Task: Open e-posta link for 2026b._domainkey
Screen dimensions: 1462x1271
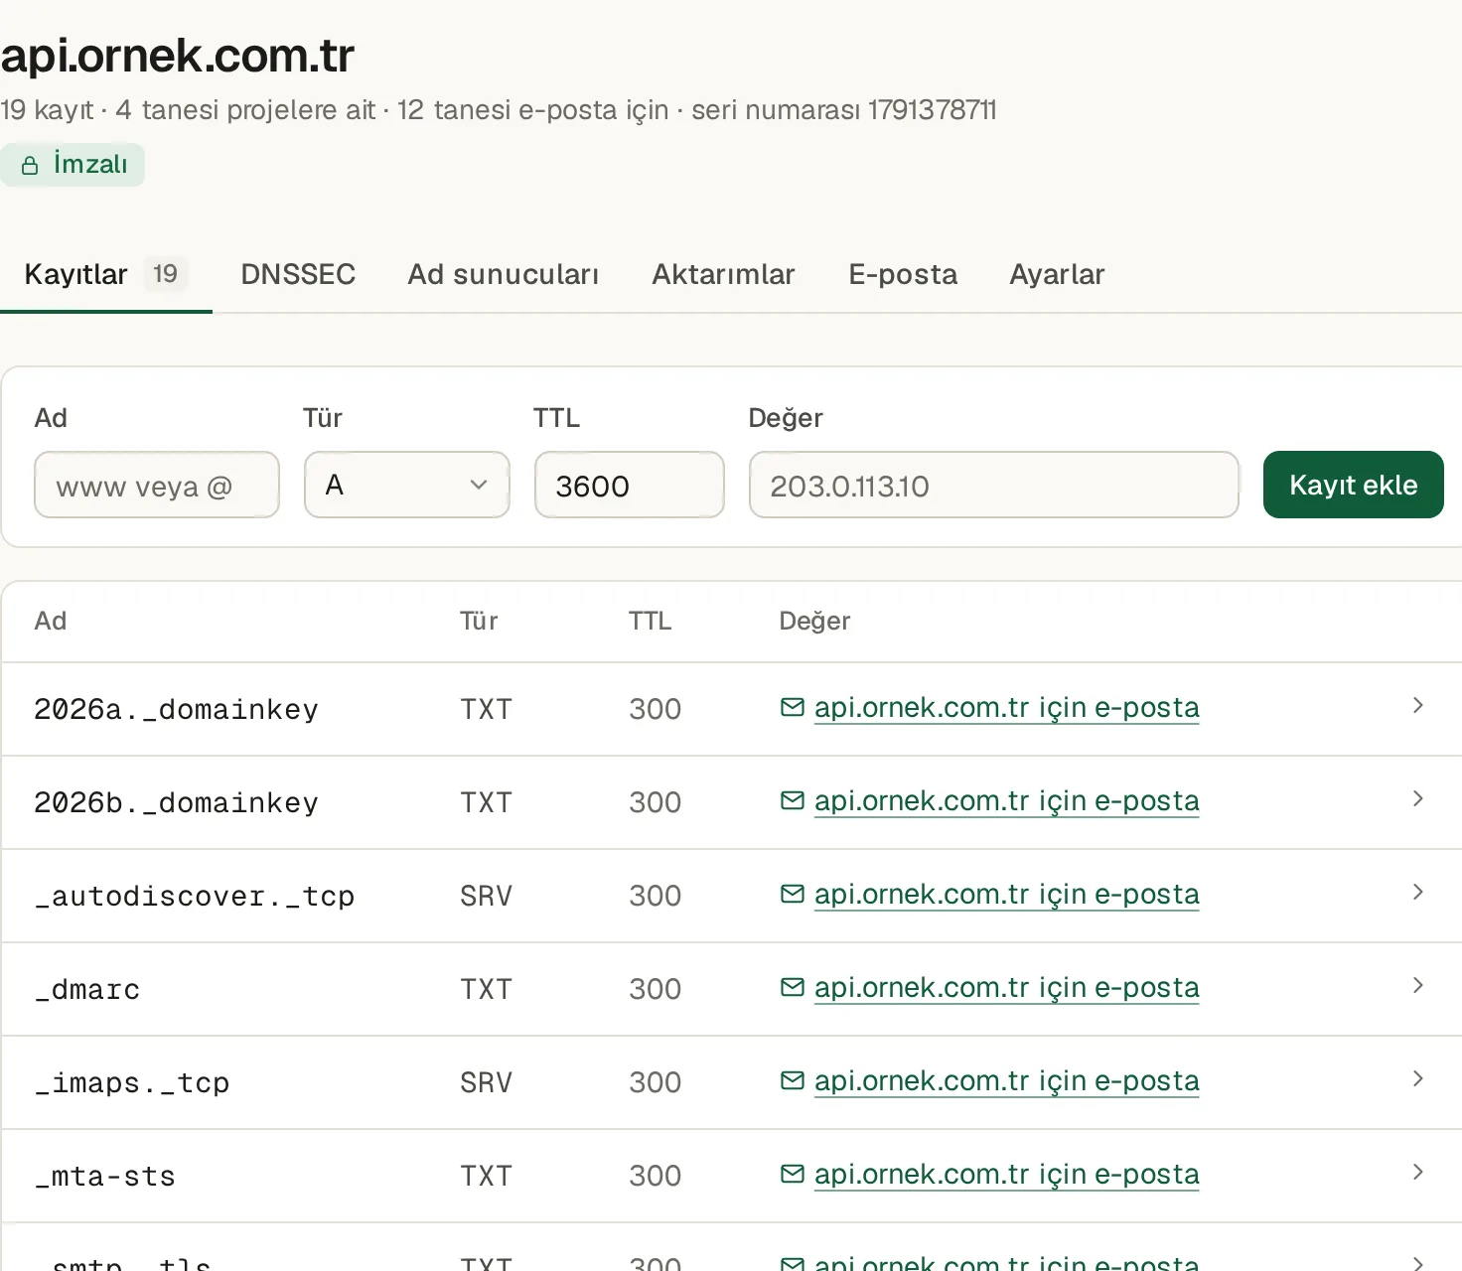Action: click(1007, 800)
